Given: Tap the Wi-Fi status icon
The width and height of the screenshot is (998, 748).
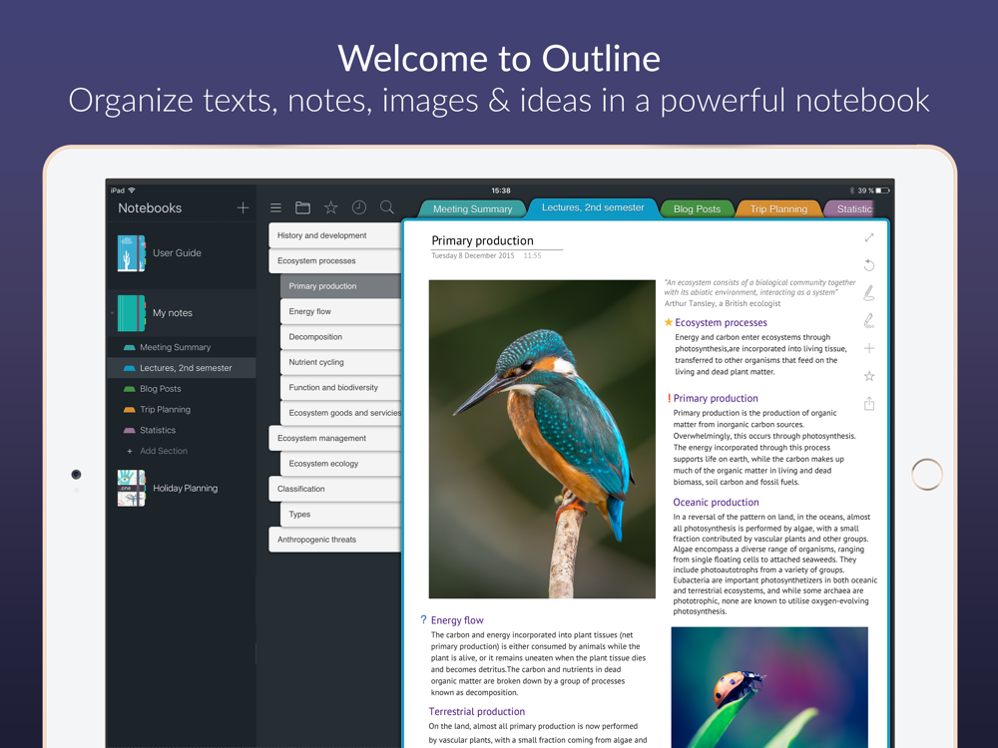Looking at the screenshot, I should pyautogui.click(x=132, y=190).
